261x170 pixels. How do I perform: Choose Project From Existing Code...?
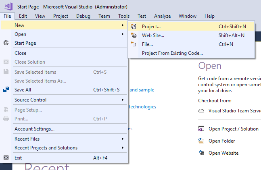[x=172, y=53]
